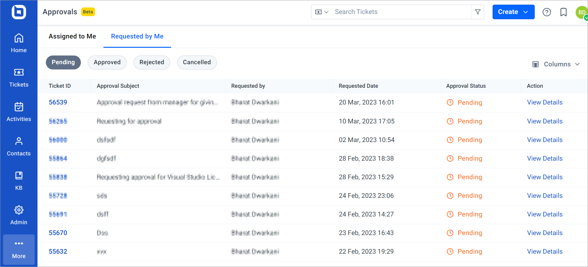Screen dimensions: 588x267
Task: Open Home from the sidebar
Action: click(x=19, y=43)
